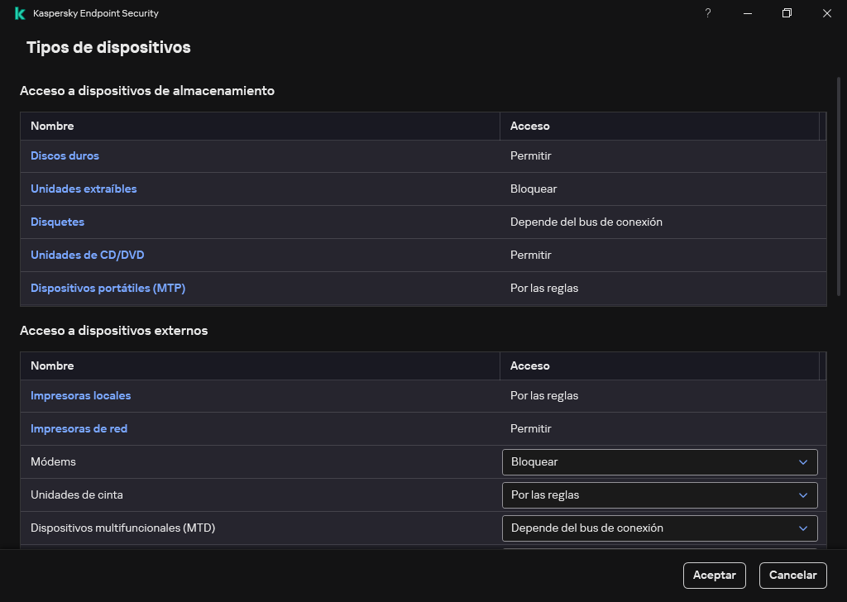Open the Impresoras de red link

click(79, 428)
